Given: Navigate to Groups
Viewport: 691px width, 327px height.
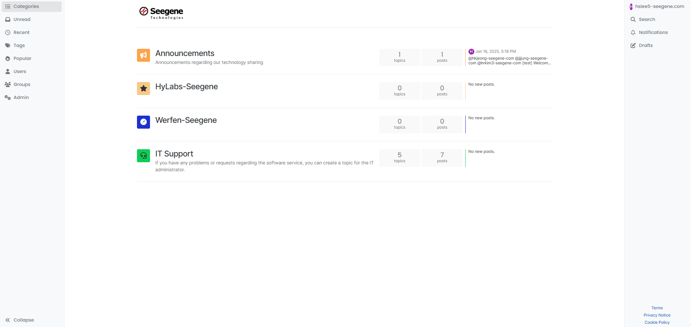Looking at the screenshot, I should click(22, 85).
